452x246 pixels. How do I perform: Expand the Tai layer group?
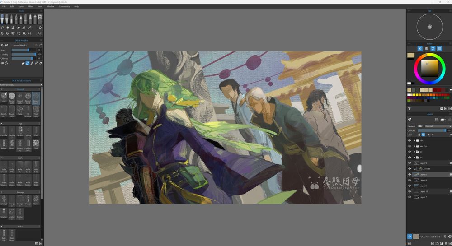[x=414, y=158]
